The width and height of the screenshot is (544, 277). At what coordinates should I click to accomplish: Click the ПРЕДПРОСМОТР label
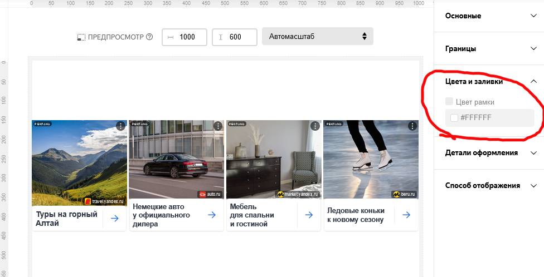(115, 37)
